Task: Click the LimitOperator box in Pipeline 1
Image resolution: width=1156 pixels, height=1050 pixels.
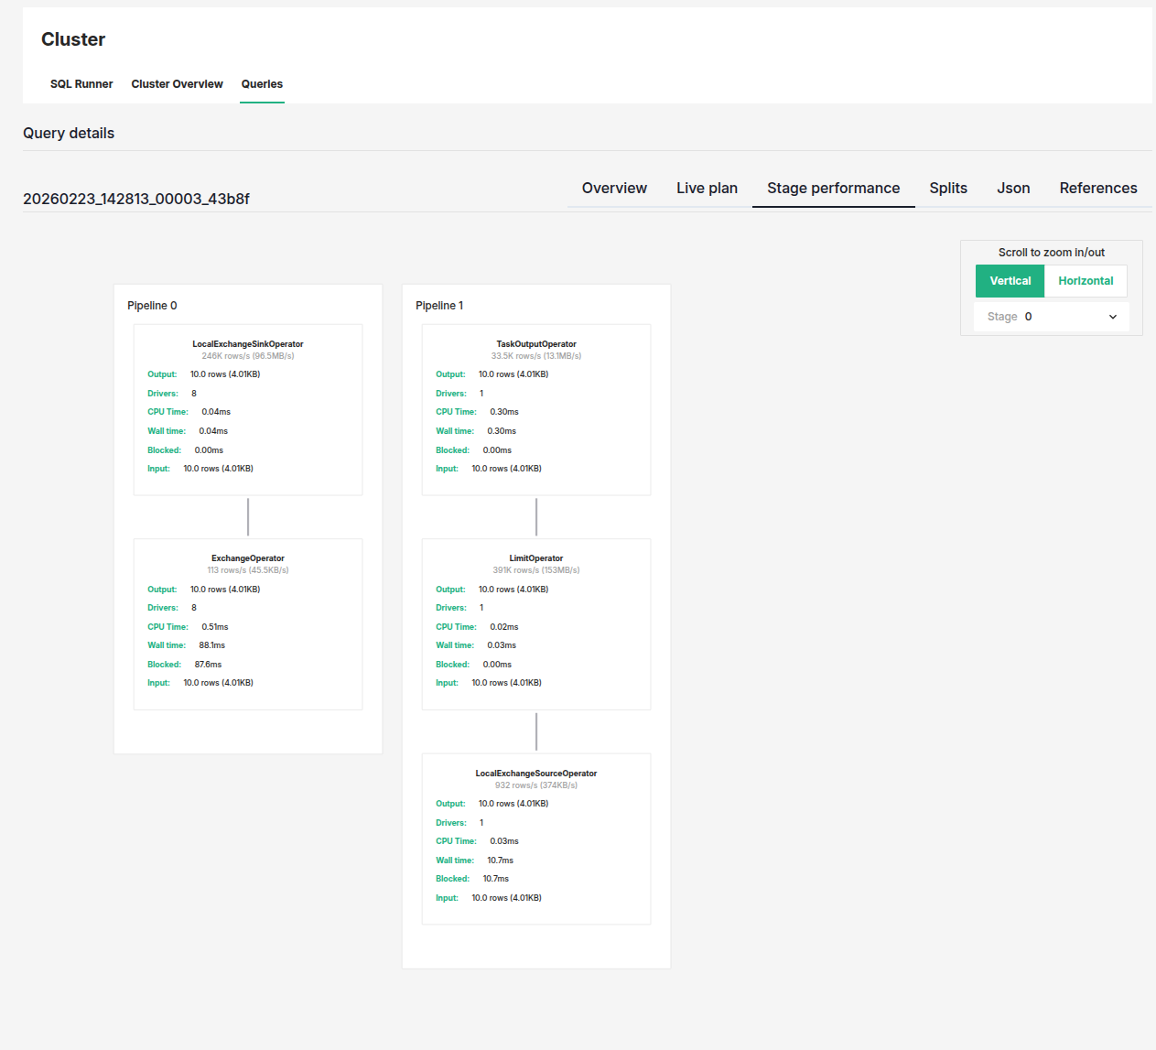Action: click(x=535, y=623)
